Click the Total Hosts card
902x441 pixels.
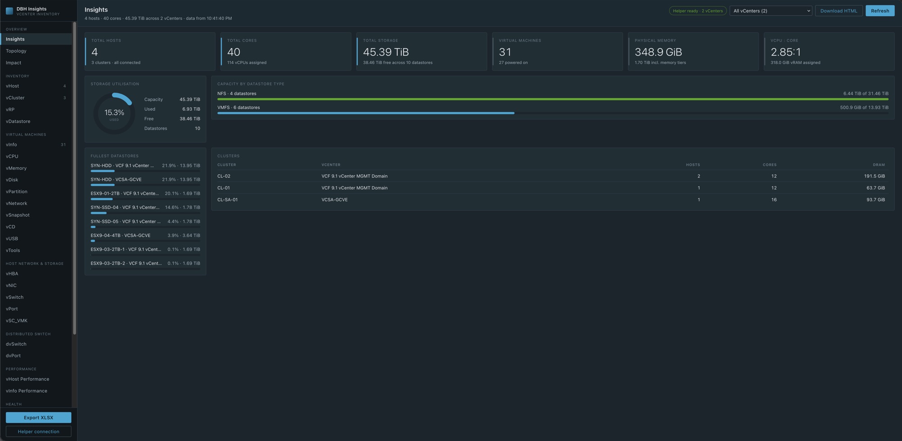coord(150,51)
